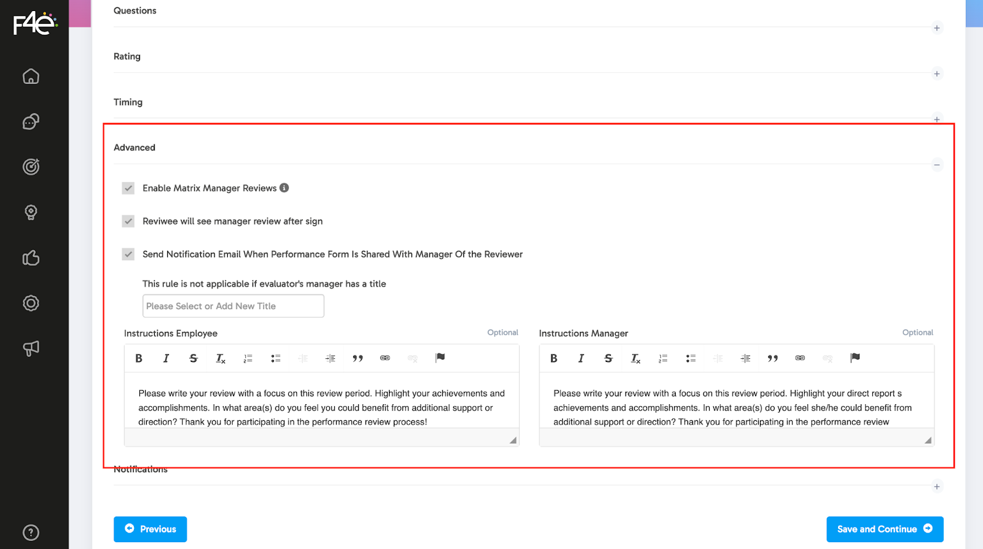Toggle Send Notification Email checkbox

[128, 255]
